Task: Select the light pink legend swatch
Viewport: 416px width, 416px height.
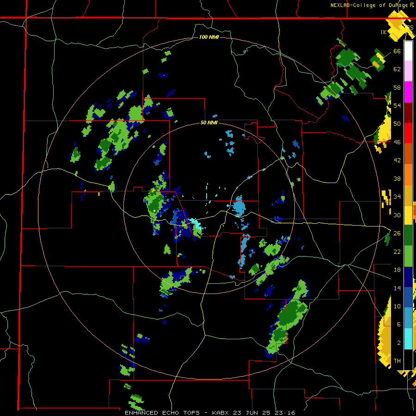Action: pos(408,71)
